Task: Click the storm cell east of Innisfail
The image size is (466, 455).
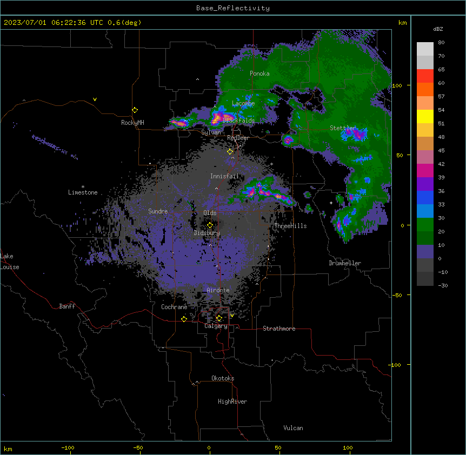Action: [266, 191]
